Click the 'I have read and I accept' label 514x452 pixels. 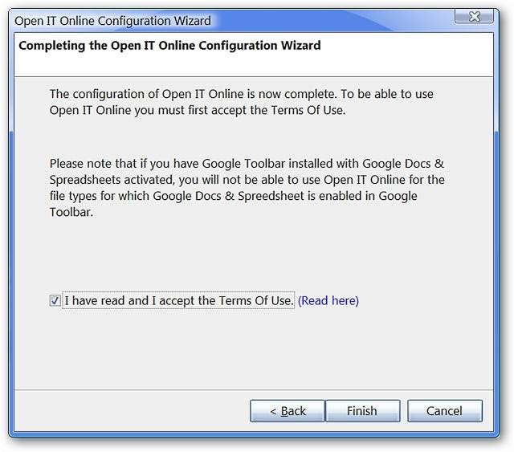point(178,301)
